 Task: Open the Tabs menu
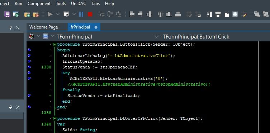96,4
